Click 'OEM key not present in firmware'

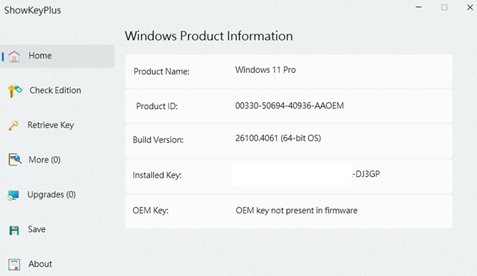297,210
